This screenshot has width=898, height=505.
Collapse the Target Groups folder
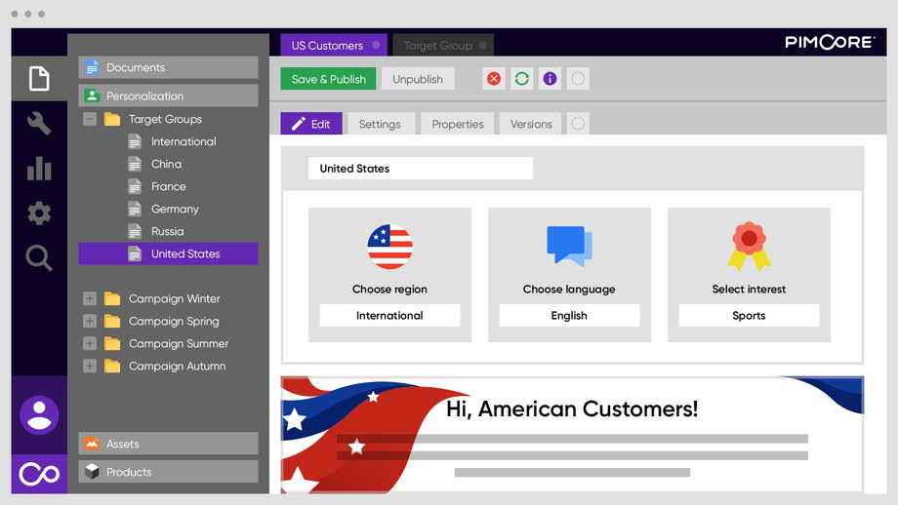click(90, 119)
